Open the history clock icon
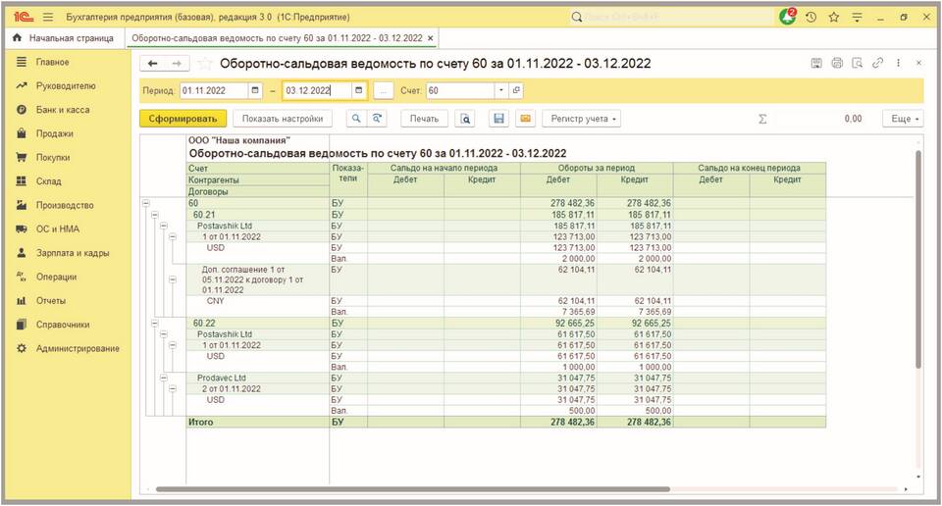This screenshot has width=942, height=506. point(811,17)
